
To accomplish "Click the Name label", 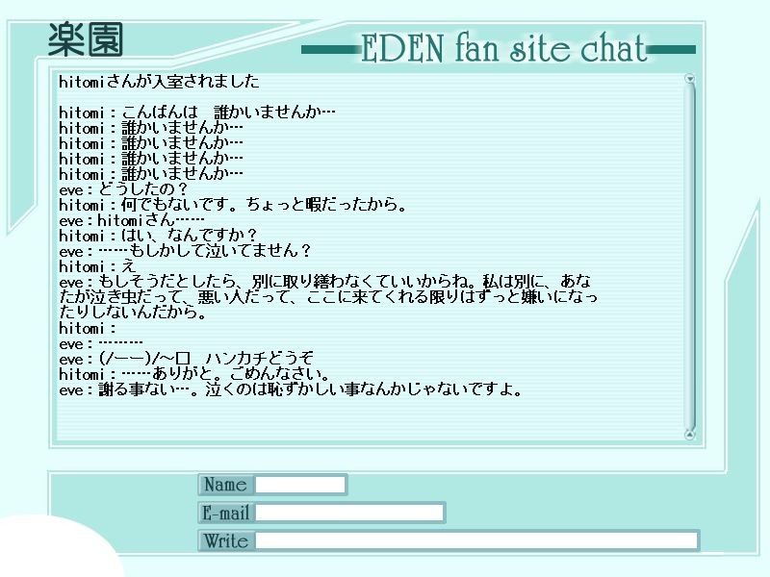I will pyautogui.click(x=226, y=485).
